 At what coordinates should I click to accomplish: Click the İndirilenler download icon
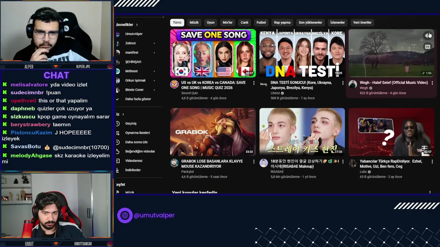[x=118, y=170]
